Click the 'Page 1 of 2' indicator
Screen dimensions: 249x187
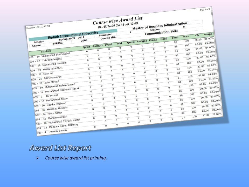205,10
